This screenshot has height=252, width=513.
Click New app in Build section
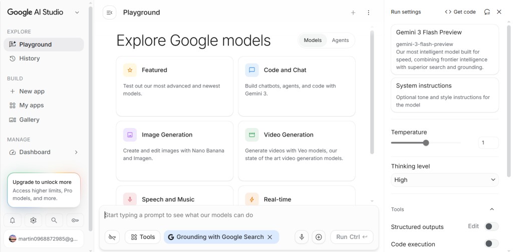click(x=44, y=91)
